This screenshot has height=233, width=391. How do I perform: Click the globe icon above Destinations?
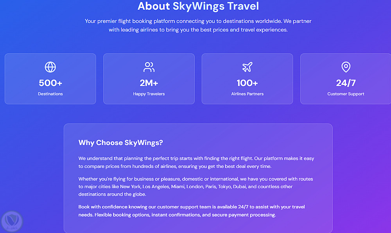coord(50,67)
